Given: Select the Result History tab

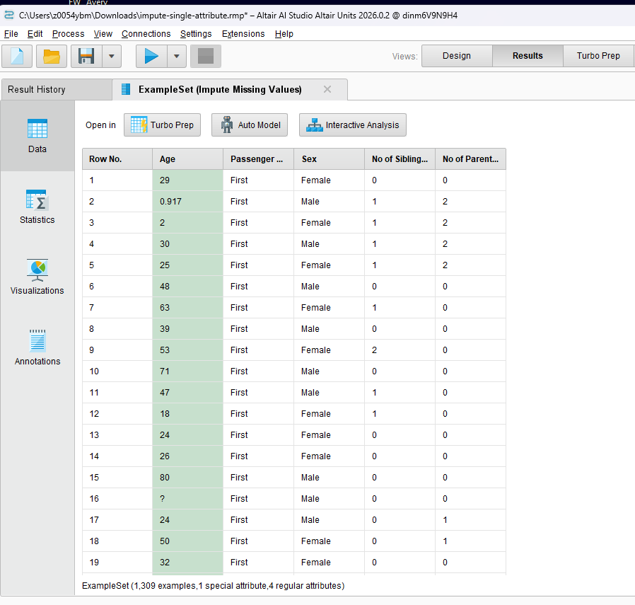Looking at the screenshot, I should click(x=57, y=90).
